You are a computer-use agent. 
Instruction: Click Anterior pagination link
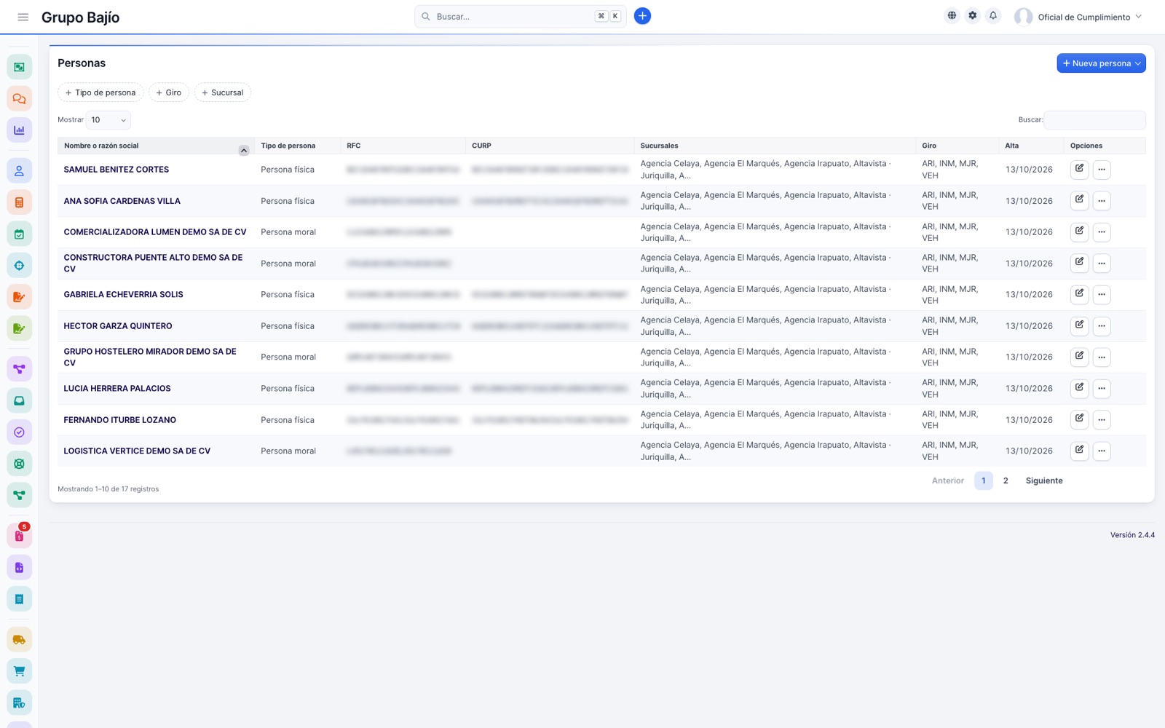pos(947,480)
